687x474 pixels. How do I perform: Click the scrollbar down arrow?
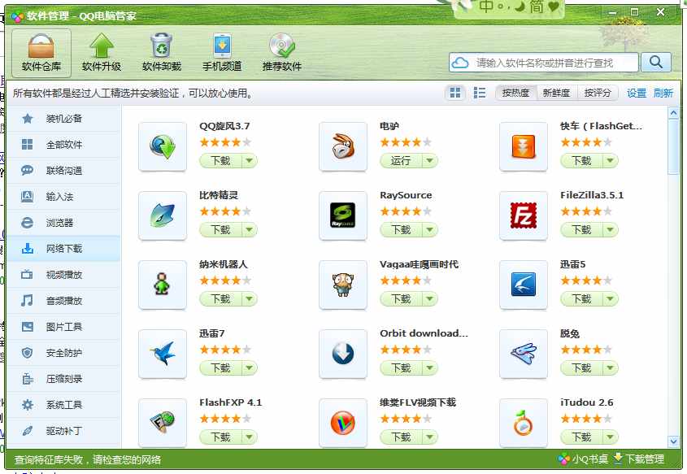(x=673, y=441)
